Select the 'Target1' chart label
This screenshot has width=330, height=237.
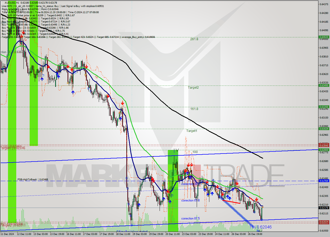click(192, 131)
